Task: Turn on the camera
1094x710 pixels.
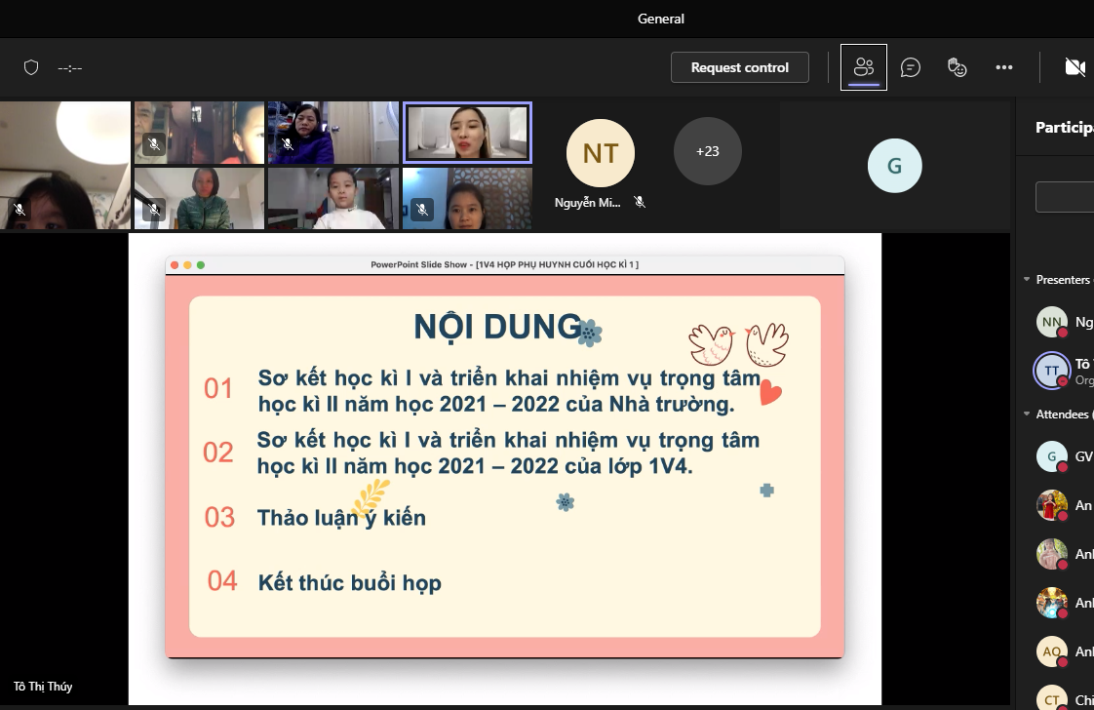Action: [x=1074, y=67]
